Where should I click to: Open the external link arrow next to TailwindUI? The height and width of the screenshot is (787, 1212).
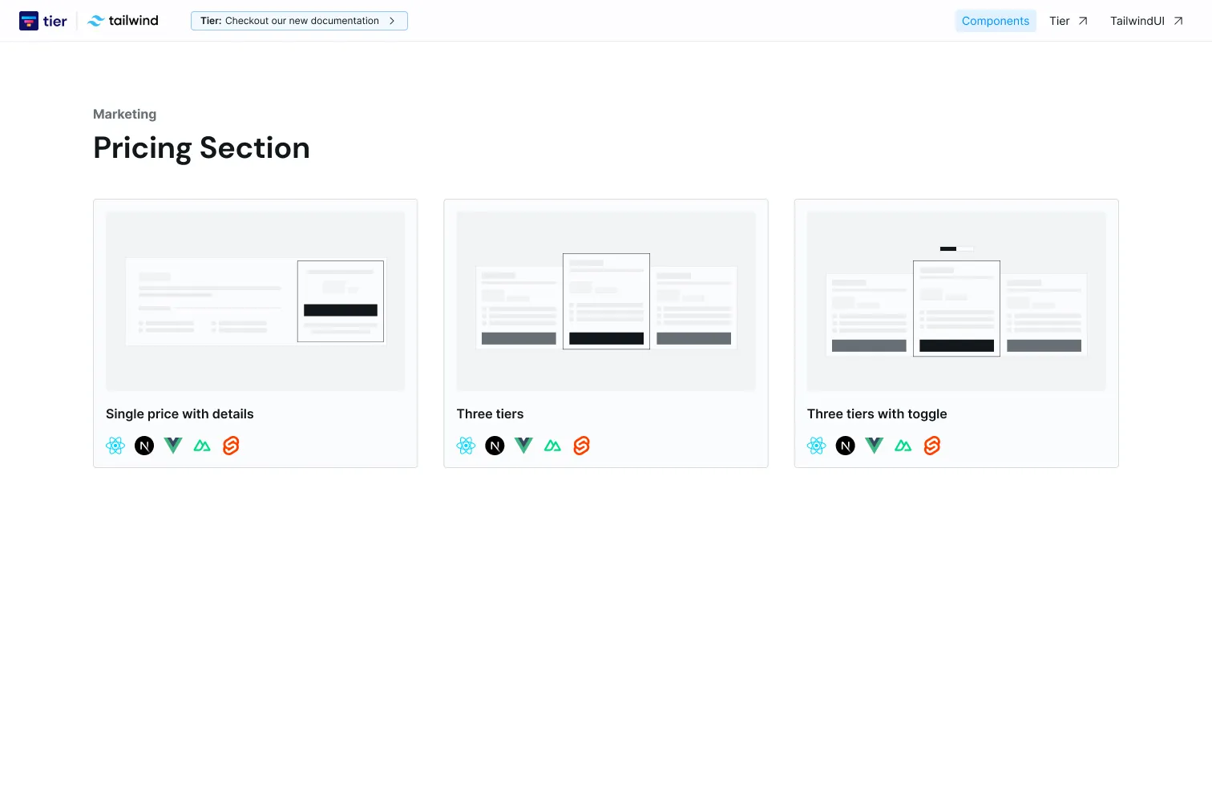[x=1178, y=21]
